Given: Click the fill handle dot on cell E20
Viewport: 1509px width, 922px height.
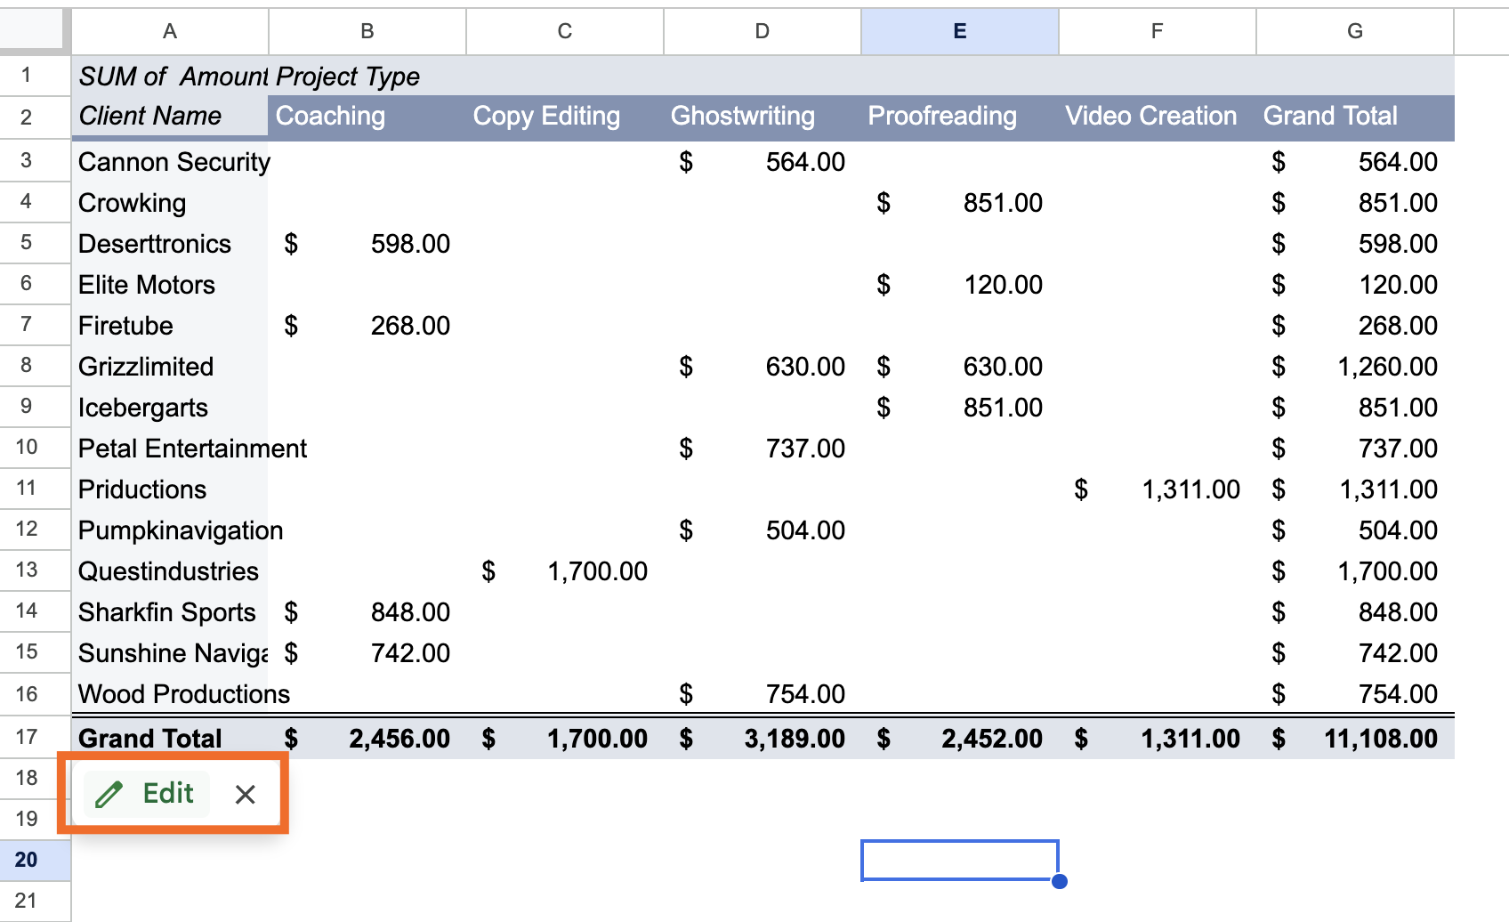Looking at the screenshot, I should point(1059,881).
